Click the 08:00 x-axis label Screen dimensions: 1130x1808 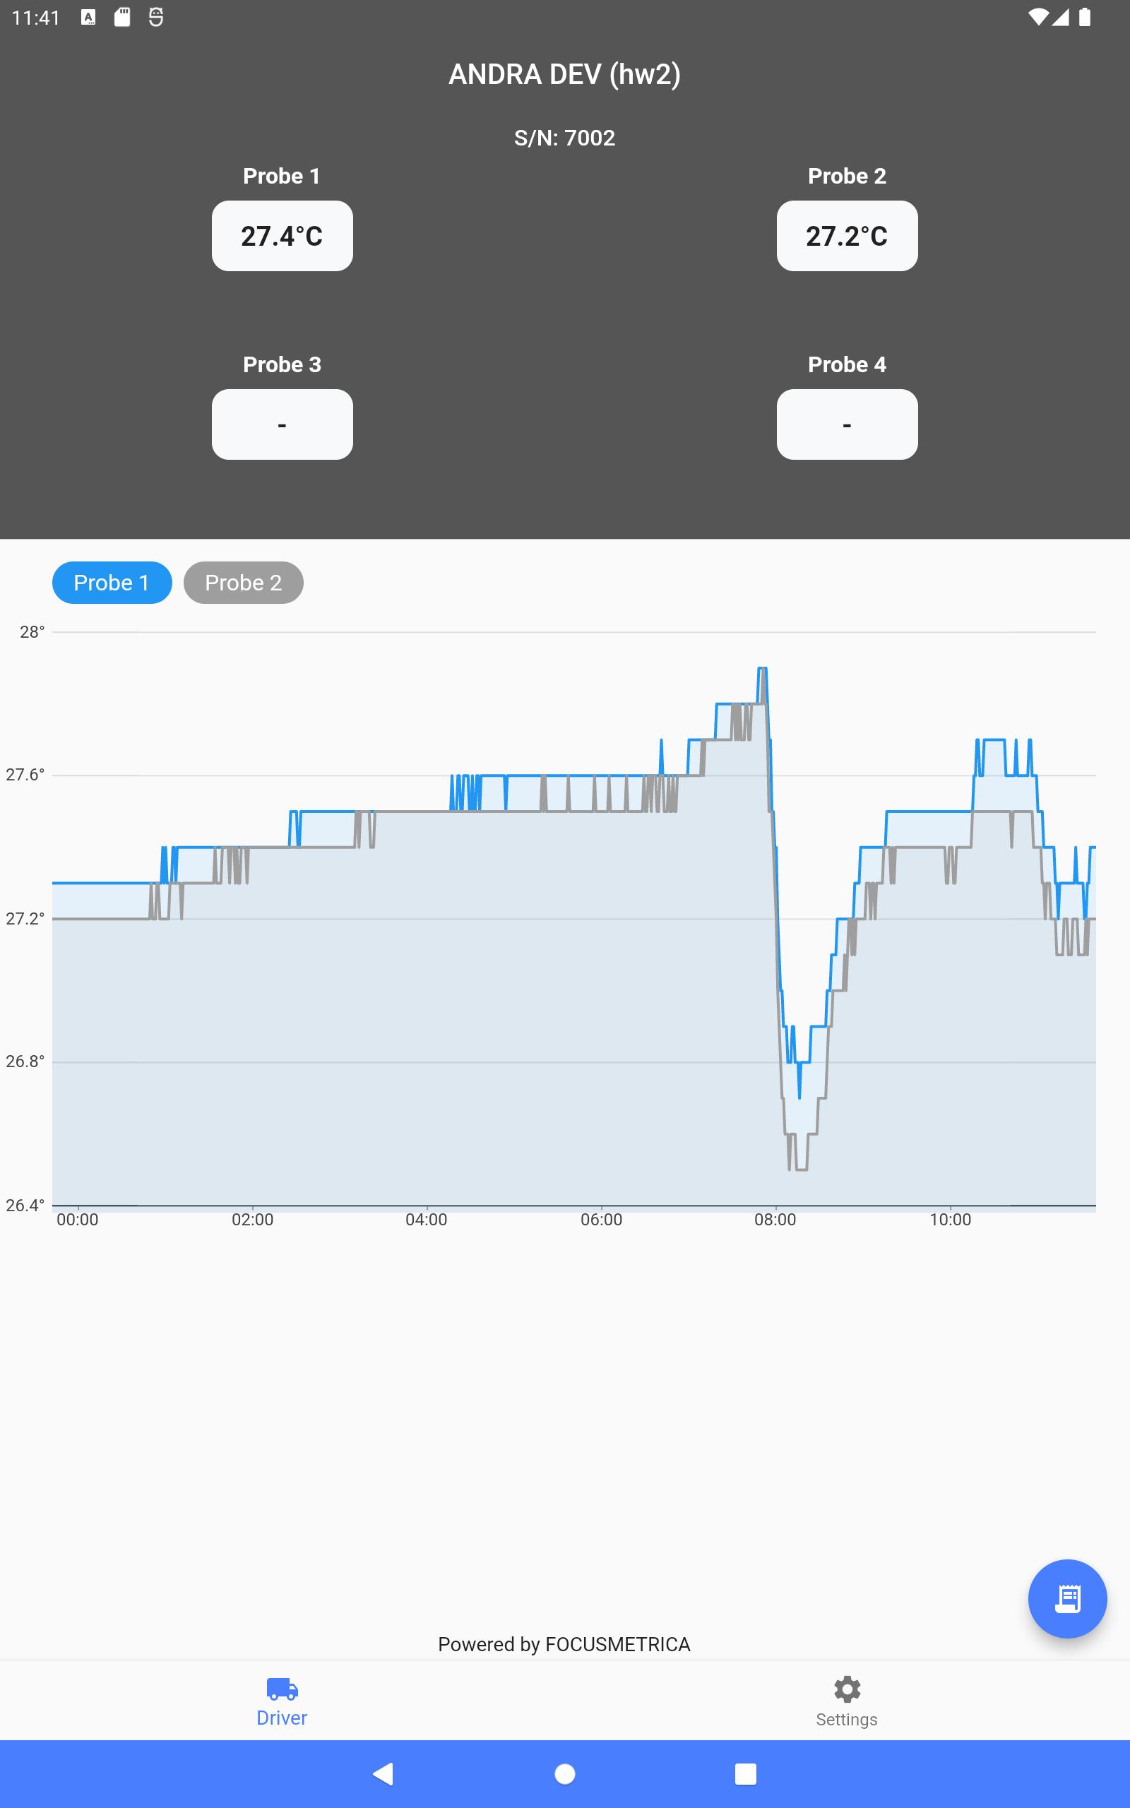click(775, 1219)
